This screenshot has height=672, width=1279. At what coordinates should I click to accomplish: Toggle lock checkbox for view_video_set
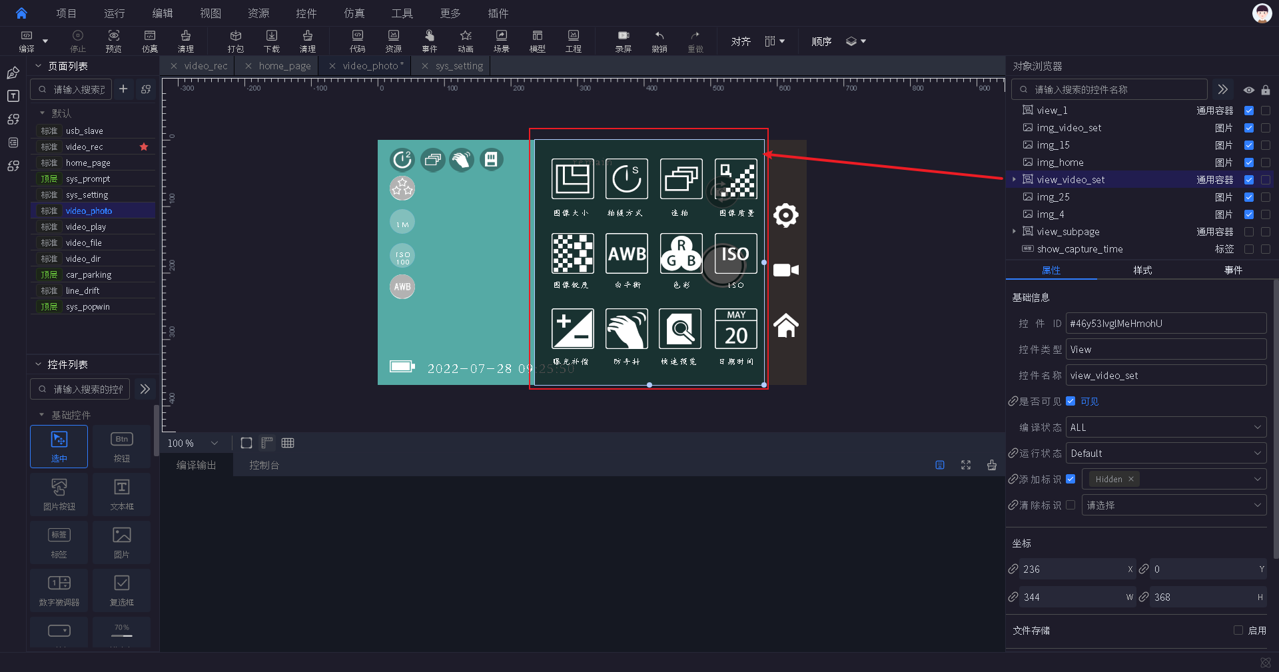[x=1266, y=180]
